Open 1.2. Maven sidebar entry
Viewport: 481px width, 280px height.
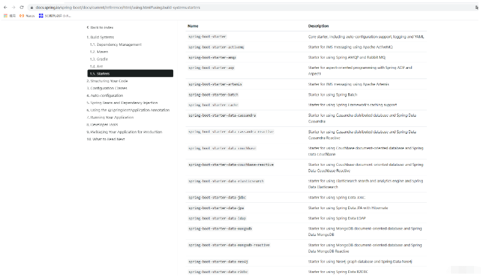click(99, 52)
